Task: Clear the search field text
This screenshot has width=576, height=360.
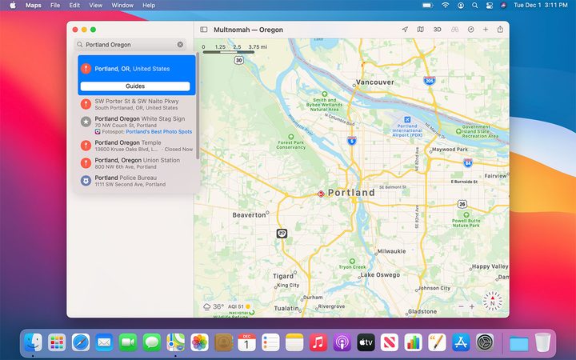Action: (180, 45)
